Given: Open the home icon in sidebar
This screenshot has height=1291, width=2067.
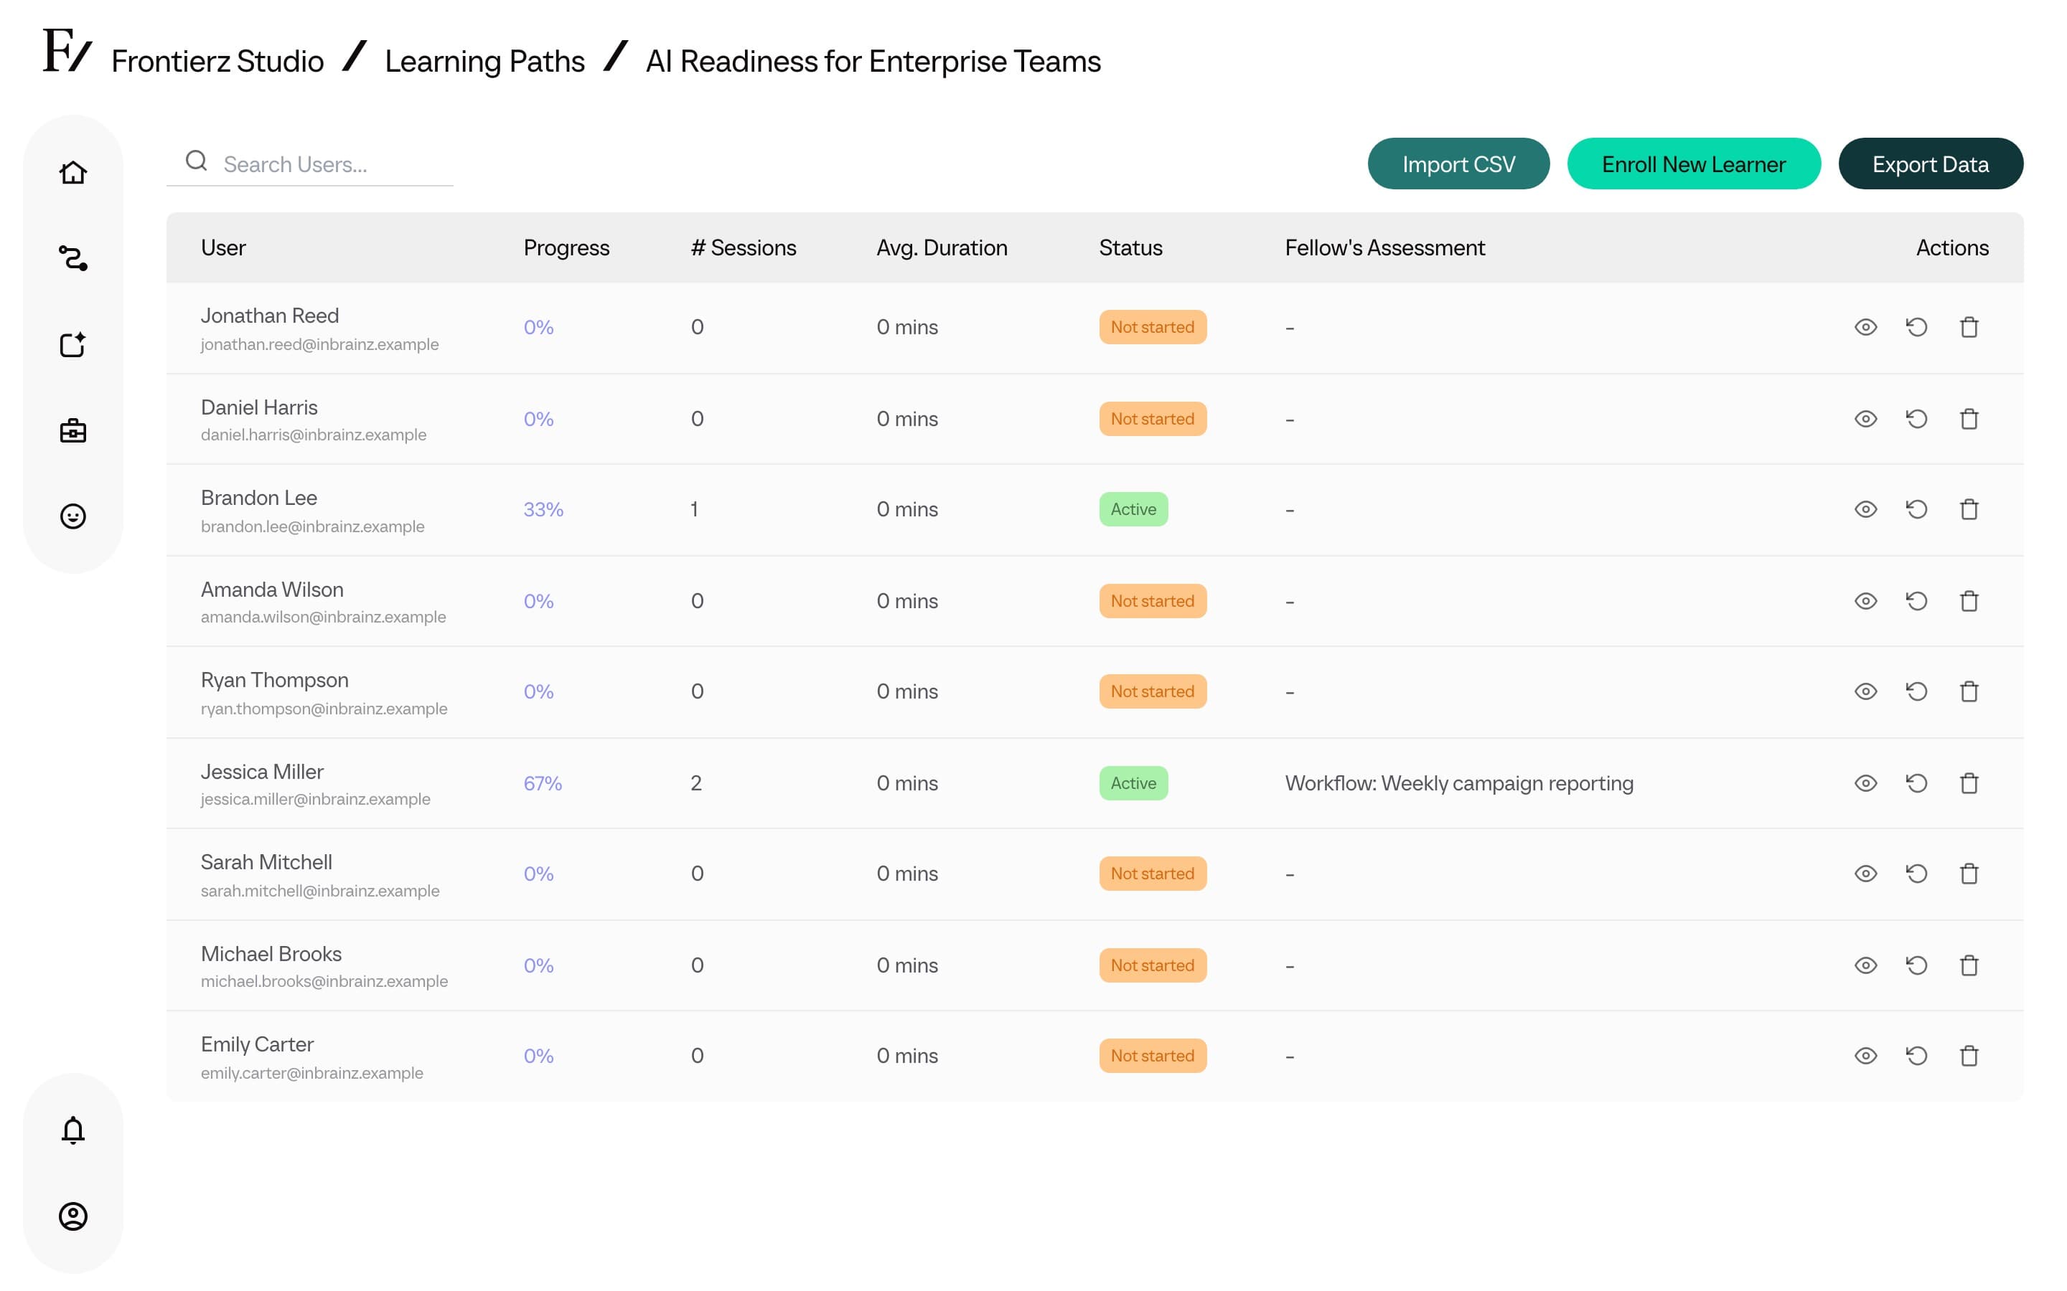Looking at the screenshot, I should 72,172.
